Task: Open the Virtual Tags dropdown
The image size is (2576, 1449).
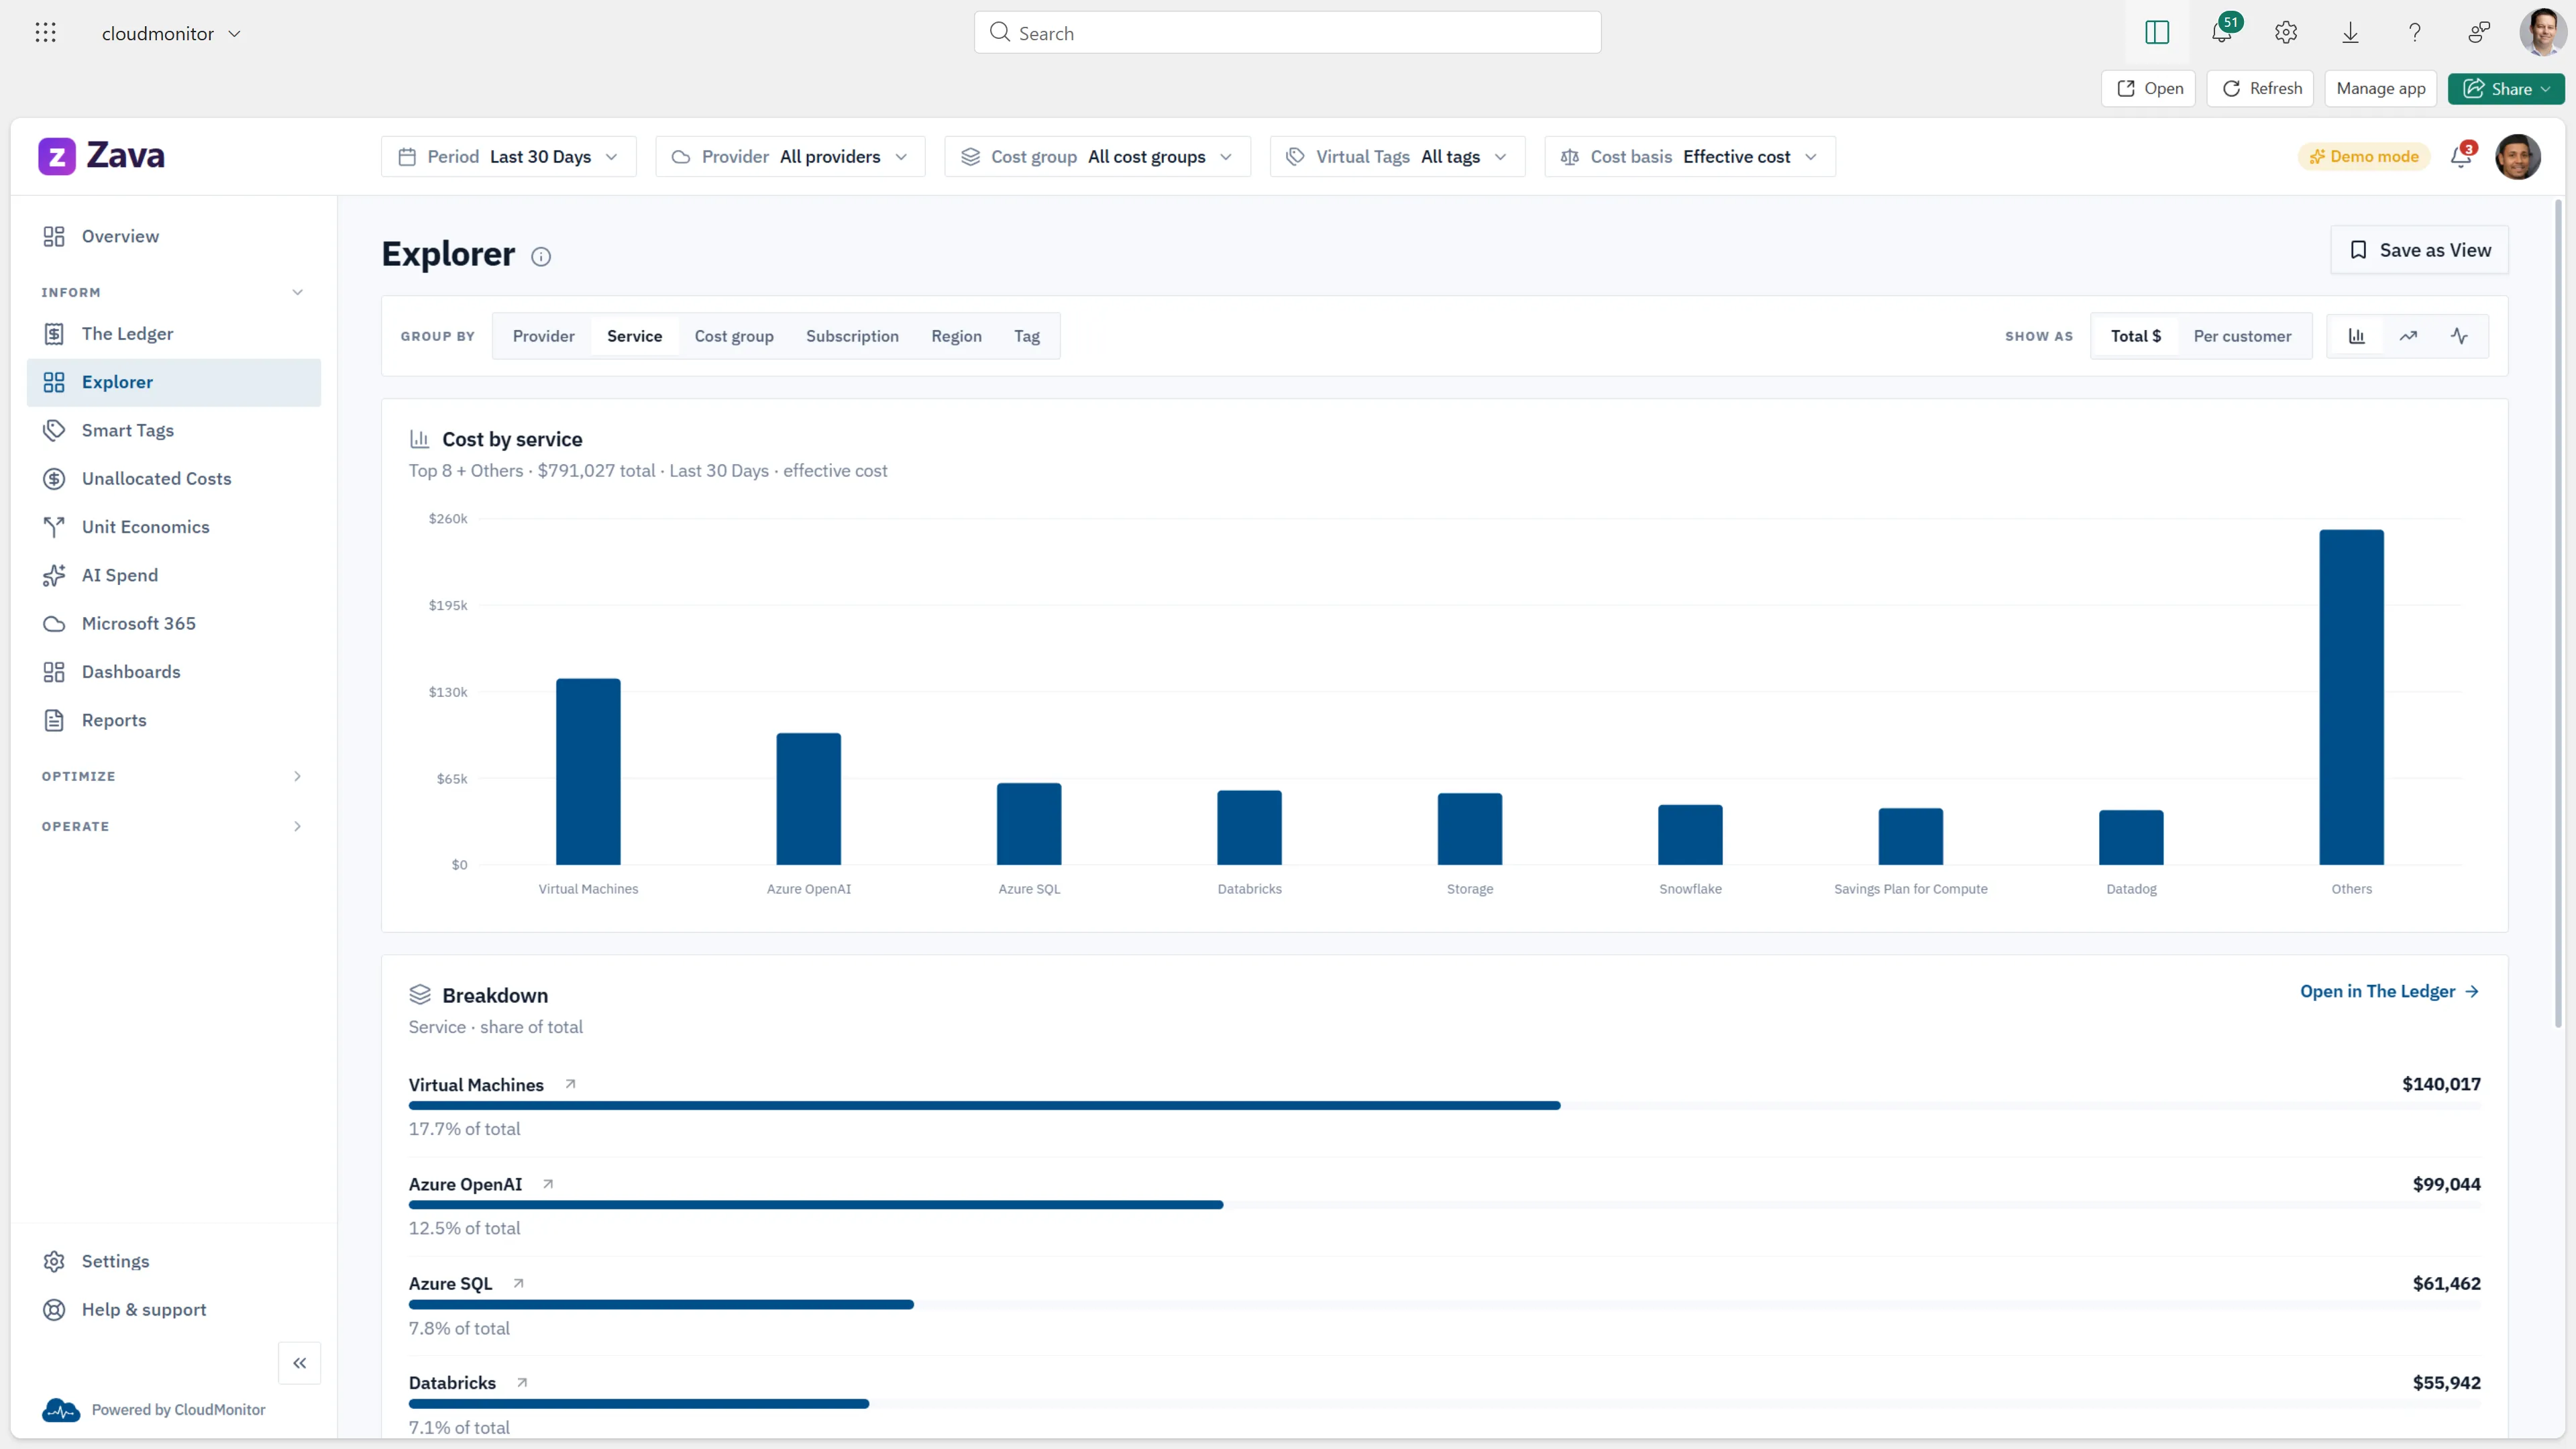Action: pyautogui.click(x=1397, y=157)
